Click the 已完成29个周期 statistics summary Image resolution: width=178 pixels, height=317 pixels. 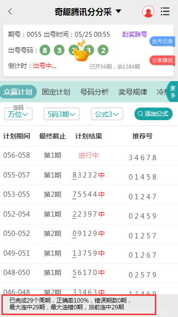pos(79,304)
